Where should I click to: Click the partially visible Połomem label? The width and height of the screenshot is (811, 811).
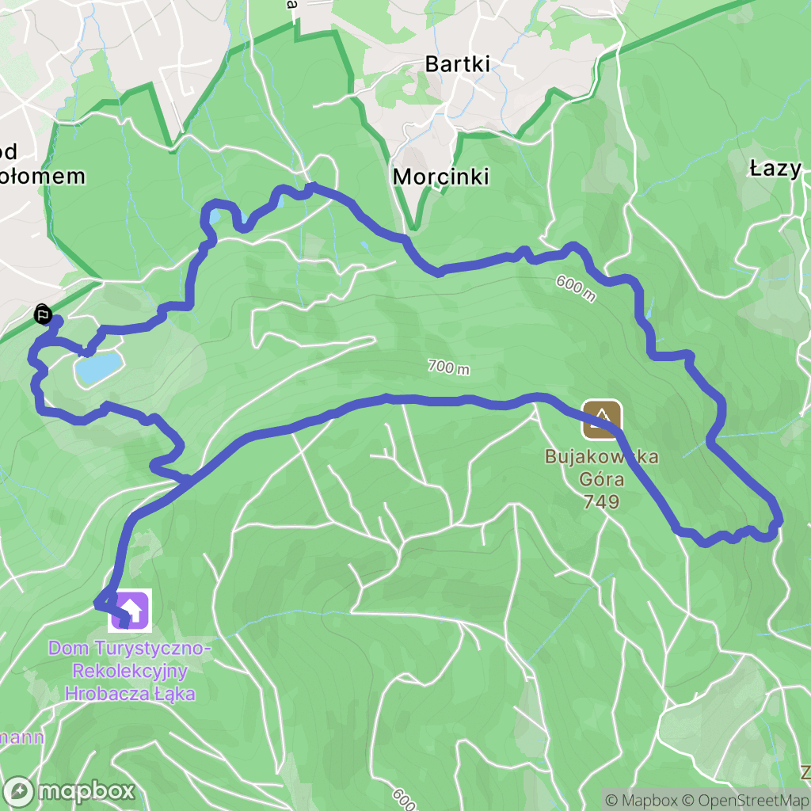click(43, 177)
